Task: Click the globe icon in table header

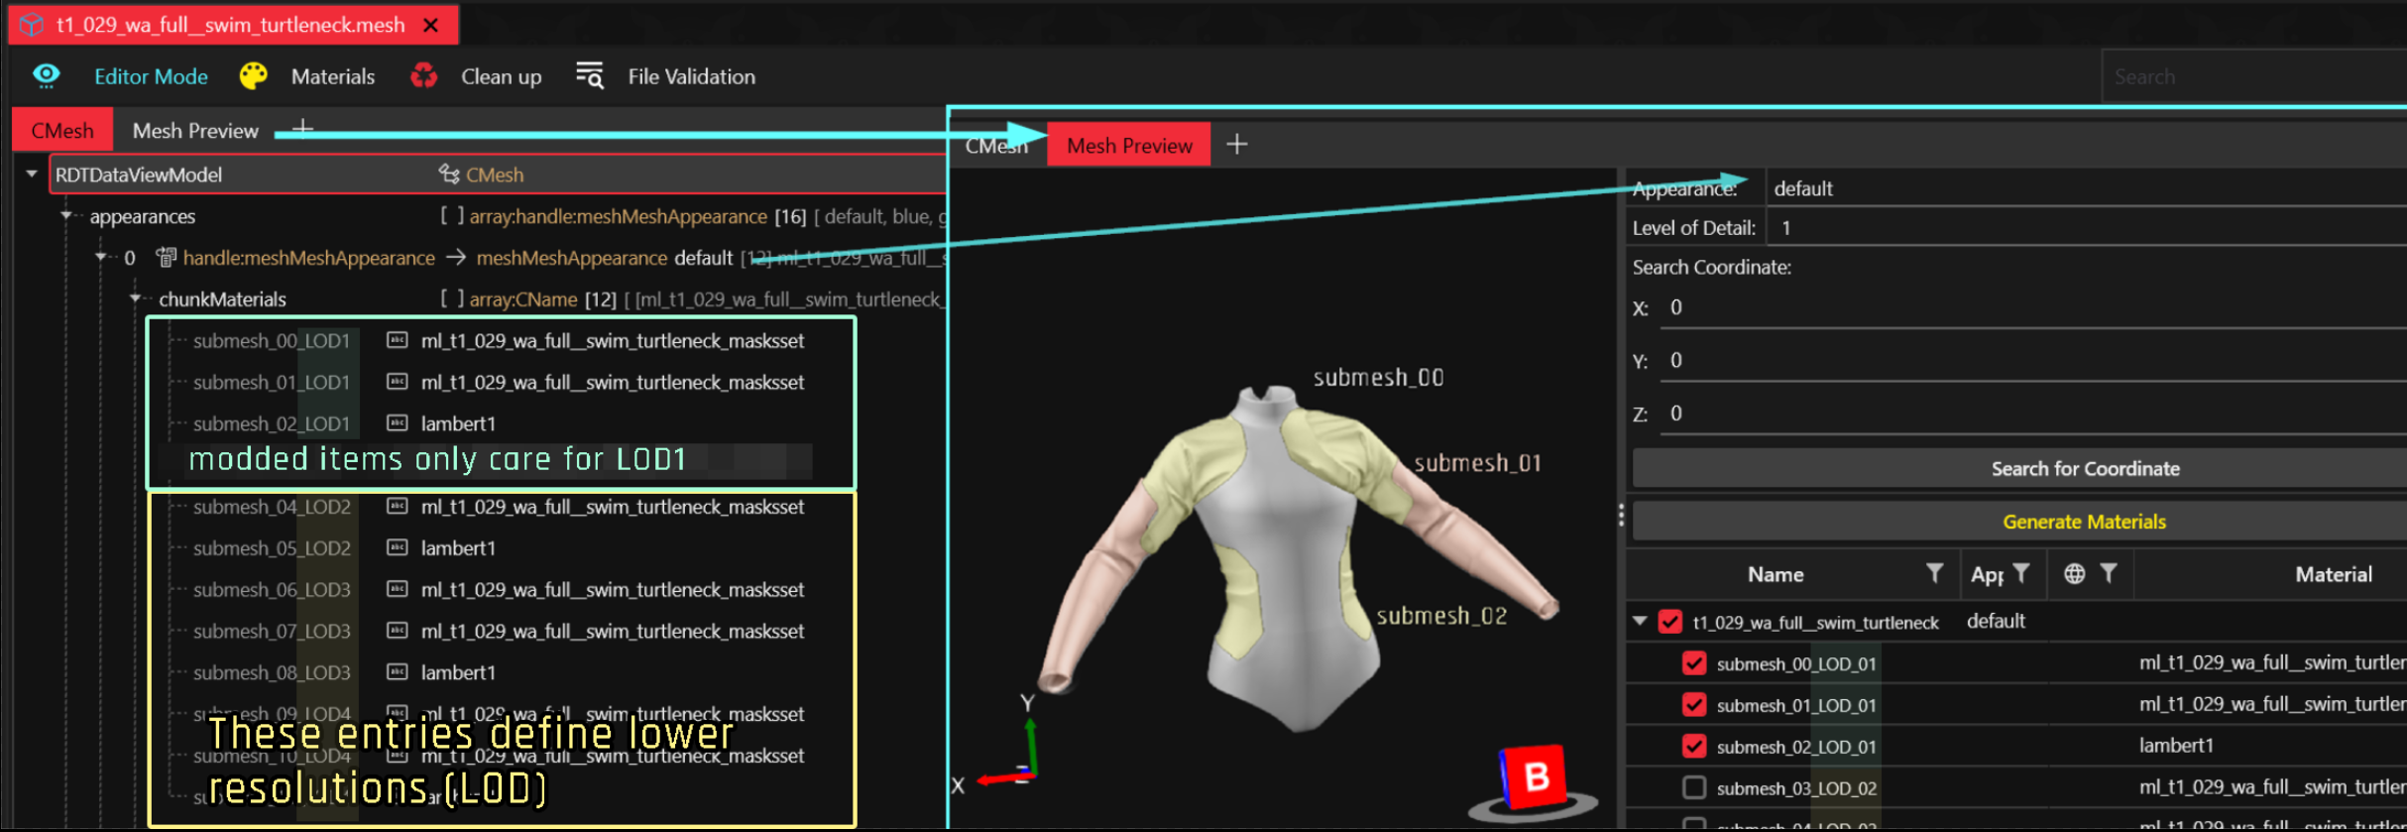Action: (x=2074, y=574)
